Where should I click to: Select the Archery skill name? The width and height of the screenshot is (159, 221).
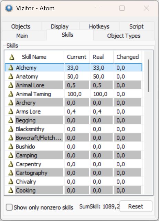click(26, 103)
